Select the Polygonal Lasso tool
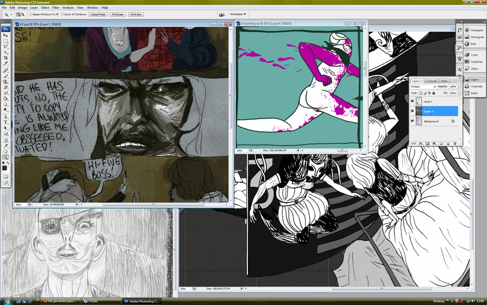The height and width of the screenshot is (305, 487). pos(5,47)
